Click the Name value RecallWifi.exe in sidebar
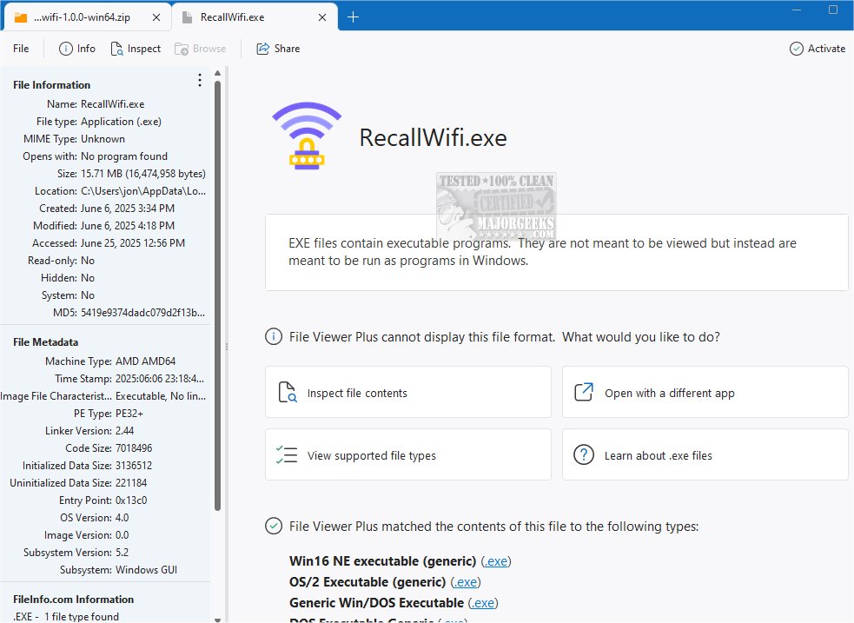The image size is (854, 623). (x=113, y=104)
